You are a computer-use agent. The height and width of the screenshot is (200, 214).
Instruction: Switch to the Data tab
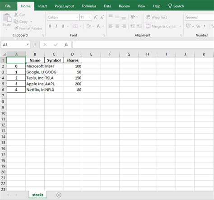click(x=107, y=6)
